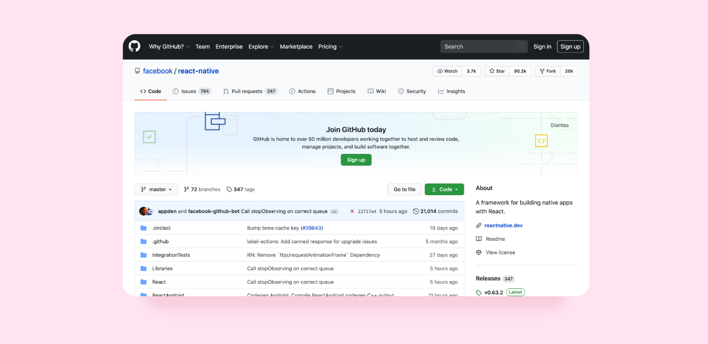708x344 pixels.
Task: Click the Go to file button
Action: coord(405,190)
